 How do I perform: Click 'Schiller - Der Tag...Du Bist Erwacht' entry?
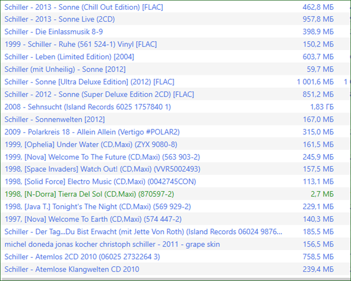(143, 232)
